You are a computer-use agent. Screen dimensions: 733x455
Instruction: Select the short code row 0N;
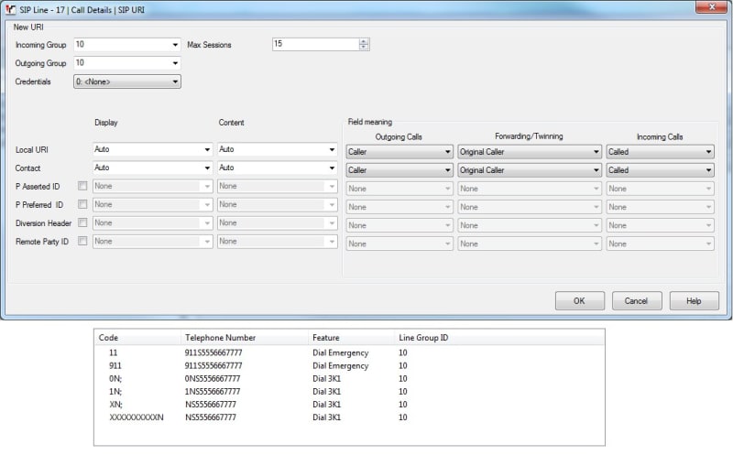pyautogui.click(x=349, y=379)
